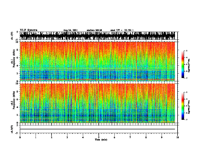
Task: Click time axis tick label '10'
Action: coord(178,137)
